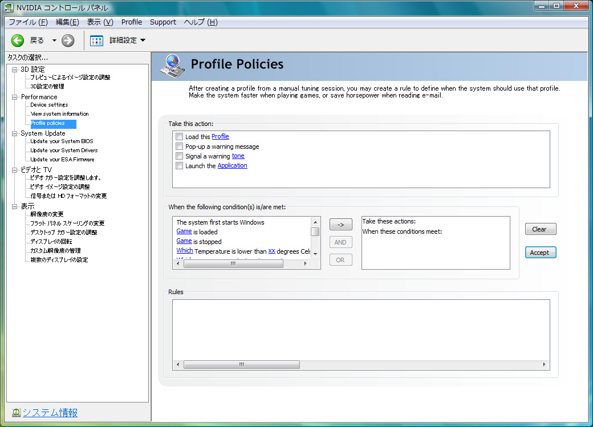This screenshot has width=593, height=427.
Task: Select カスタム解像度の管理 tree item
Action: pos(56,250)
